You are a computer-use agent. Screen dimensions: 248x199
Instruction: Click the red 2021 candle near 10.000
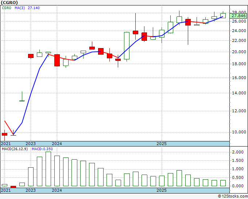(x=5, y=134)
